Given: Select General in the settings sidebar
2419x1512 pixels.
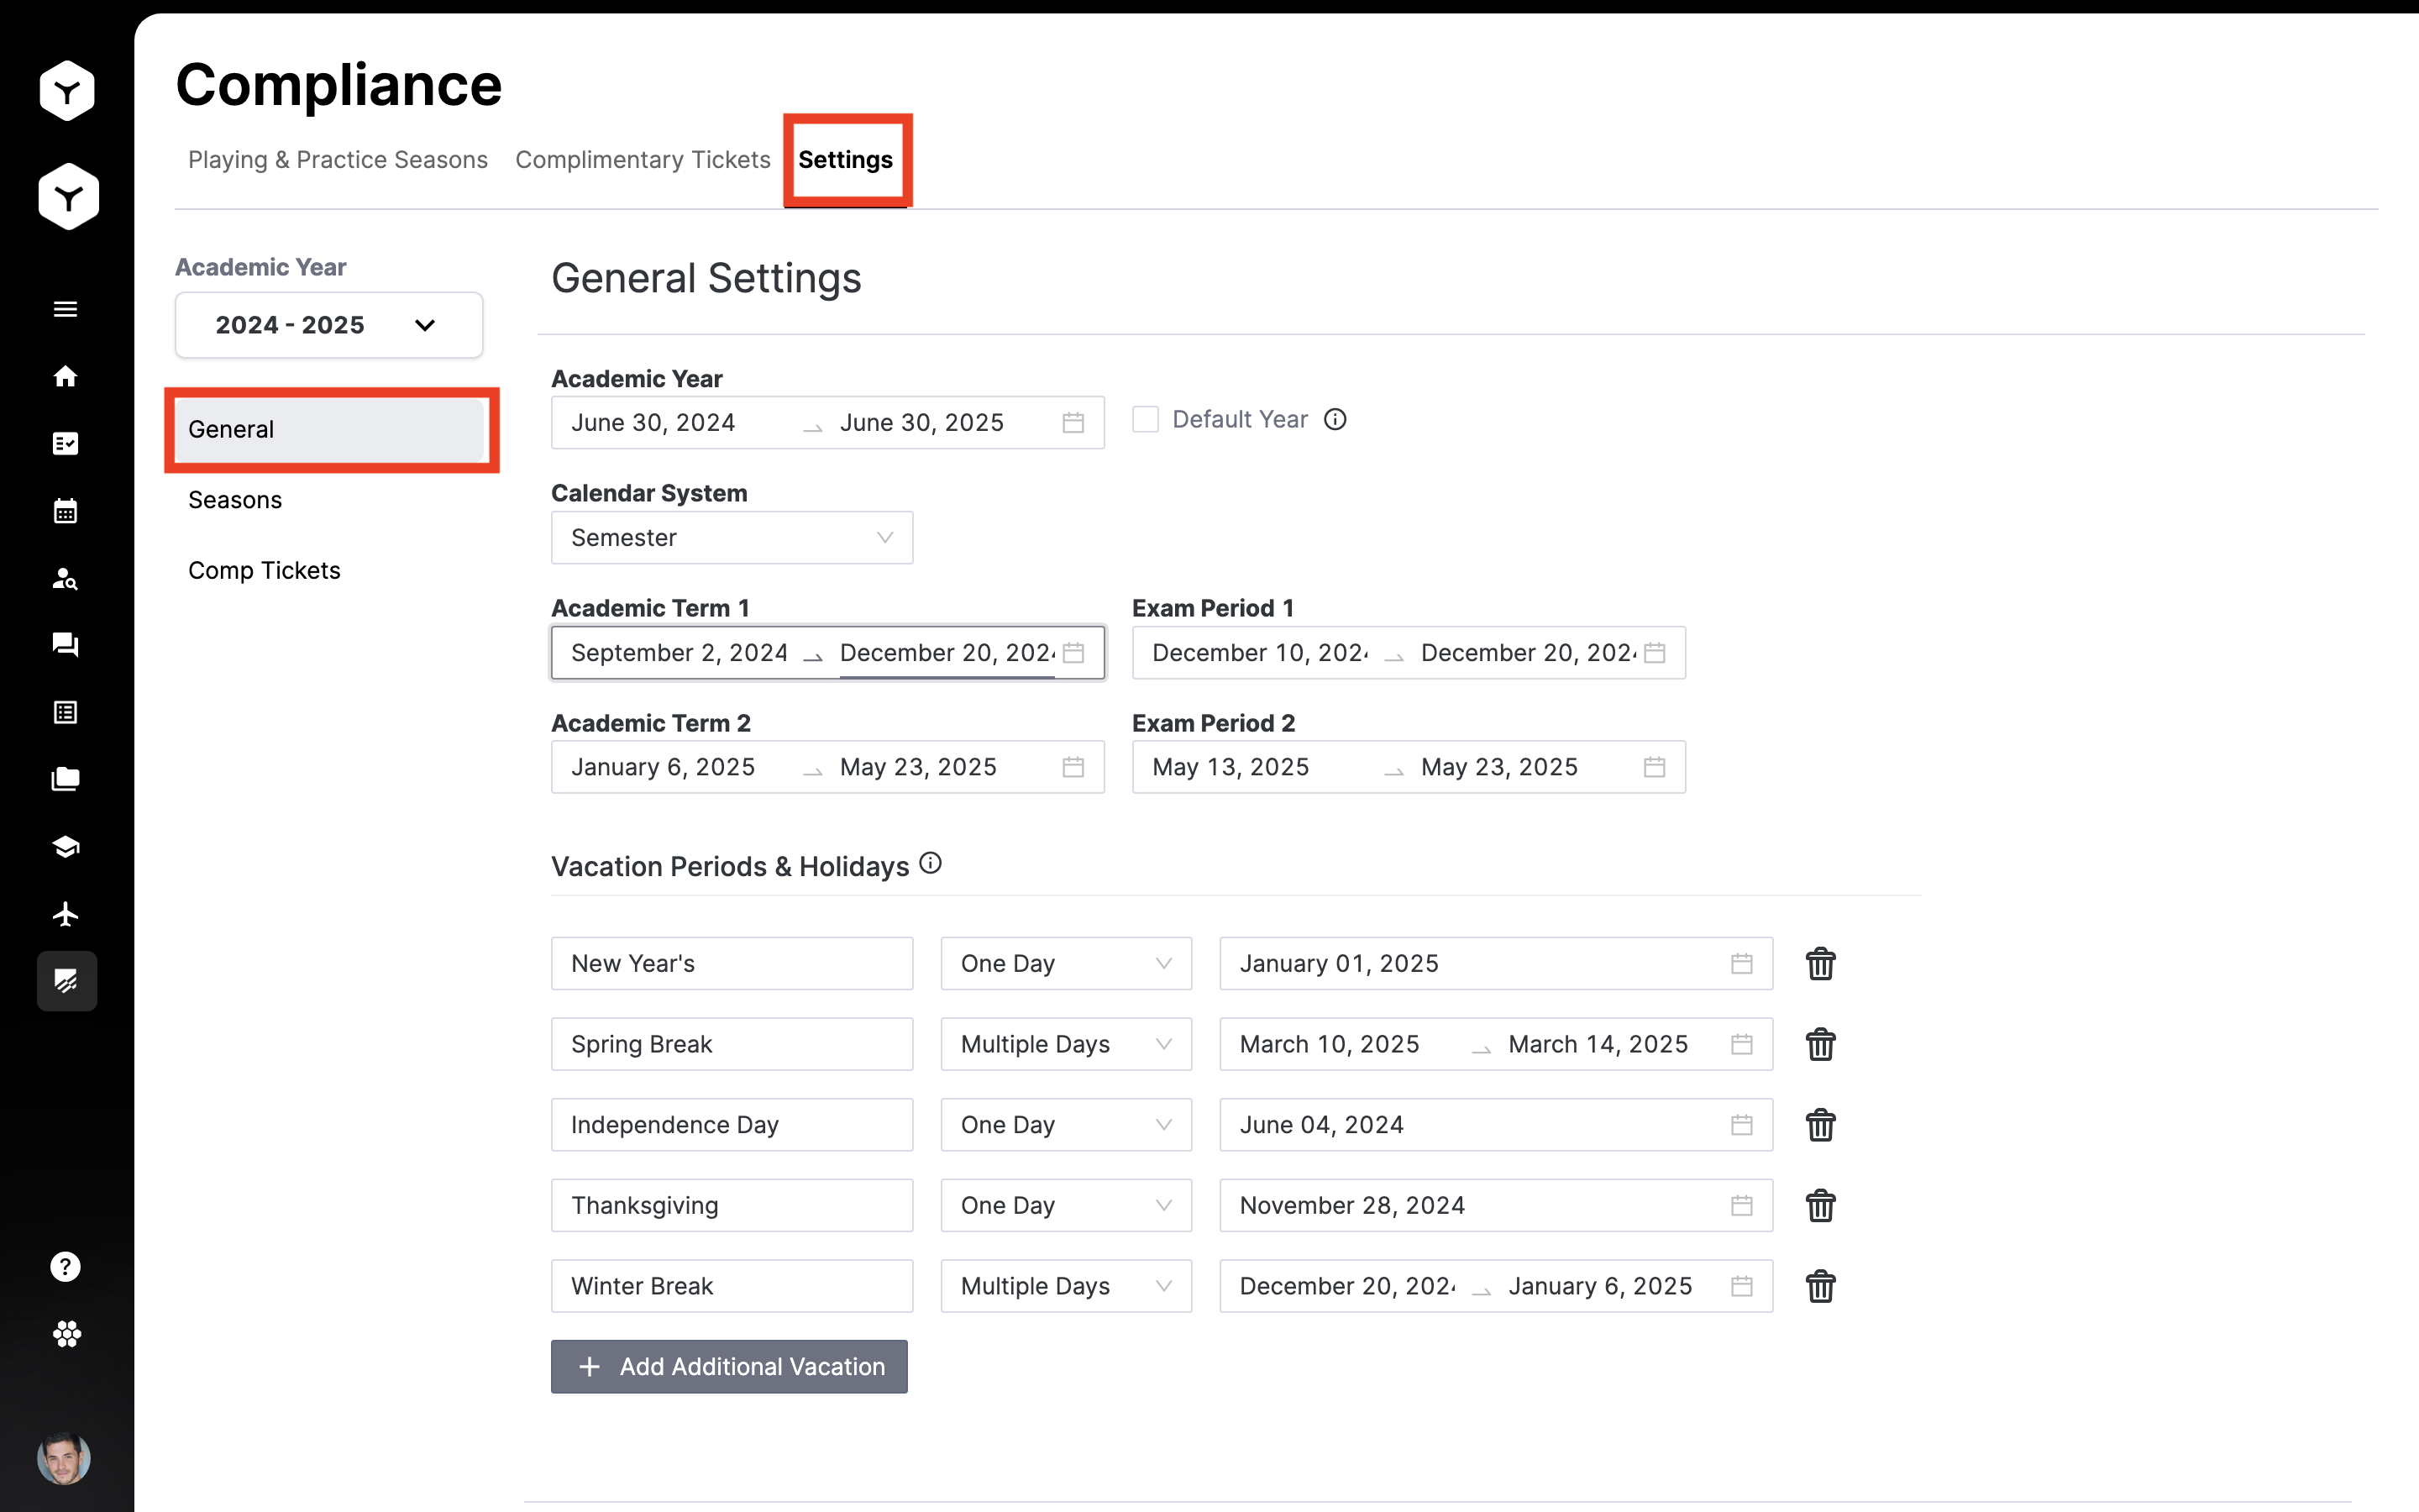Looking at the screenshot, I should pos(330,429).
